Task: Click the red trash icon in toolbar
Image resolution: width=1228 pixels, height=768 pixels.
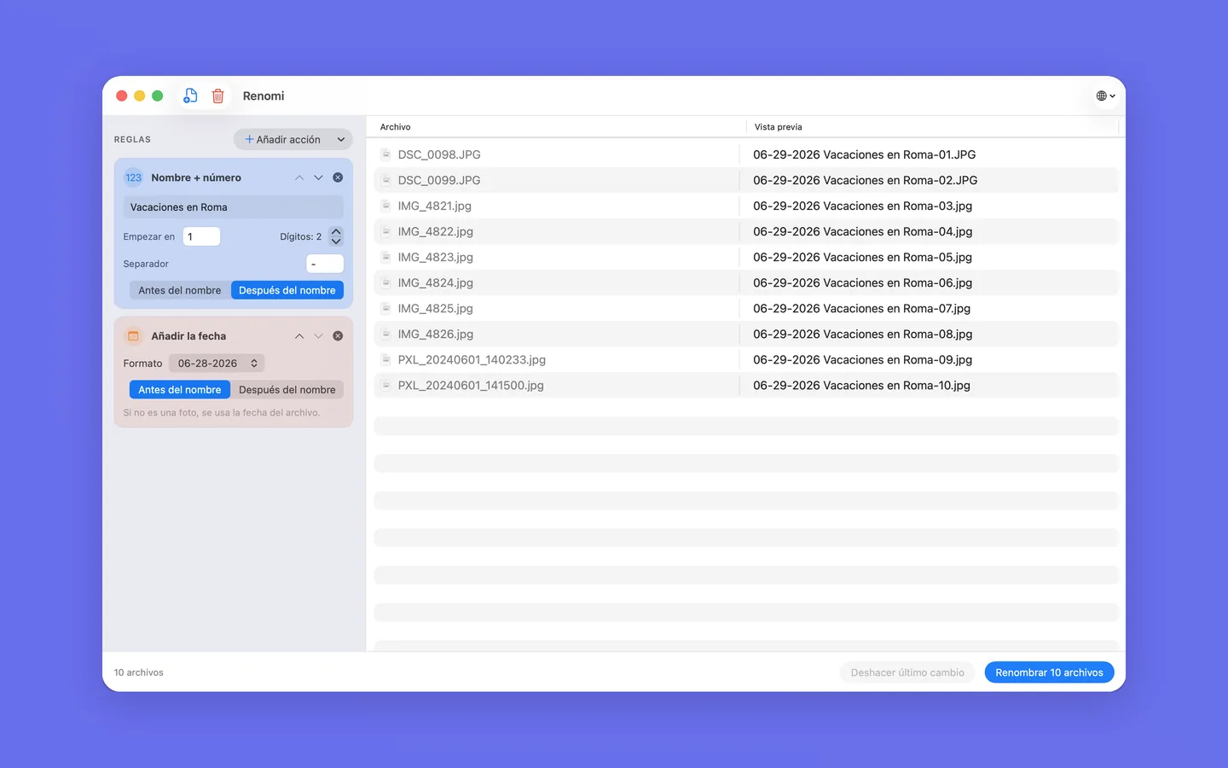Action: coord(218,96)
